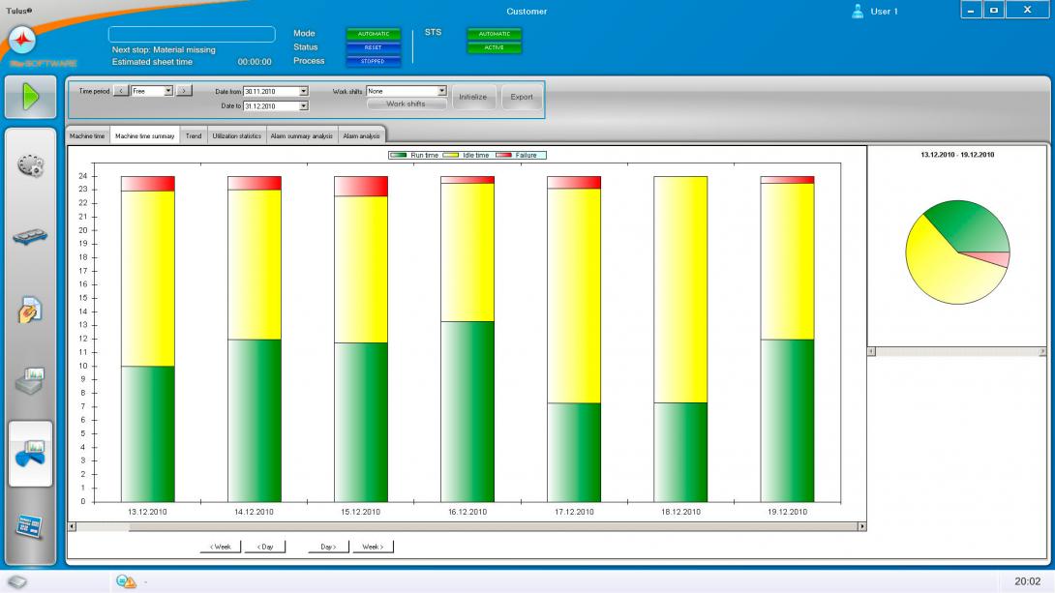The width and height of the screenshot is (1055, 593).
Task: Open the gears settings icon in sidebar
Action: click(x=31, y=167)
